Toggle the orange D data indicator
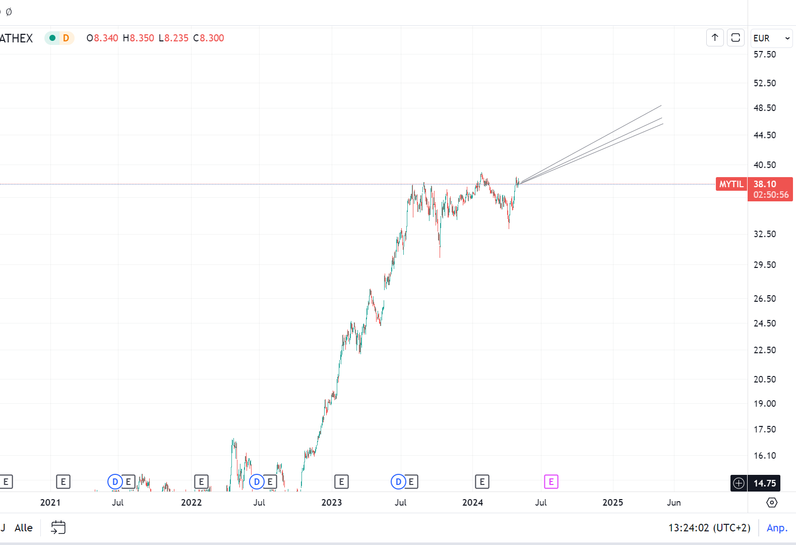This screenshot has width=796, height=545. (x=66, y=38)
